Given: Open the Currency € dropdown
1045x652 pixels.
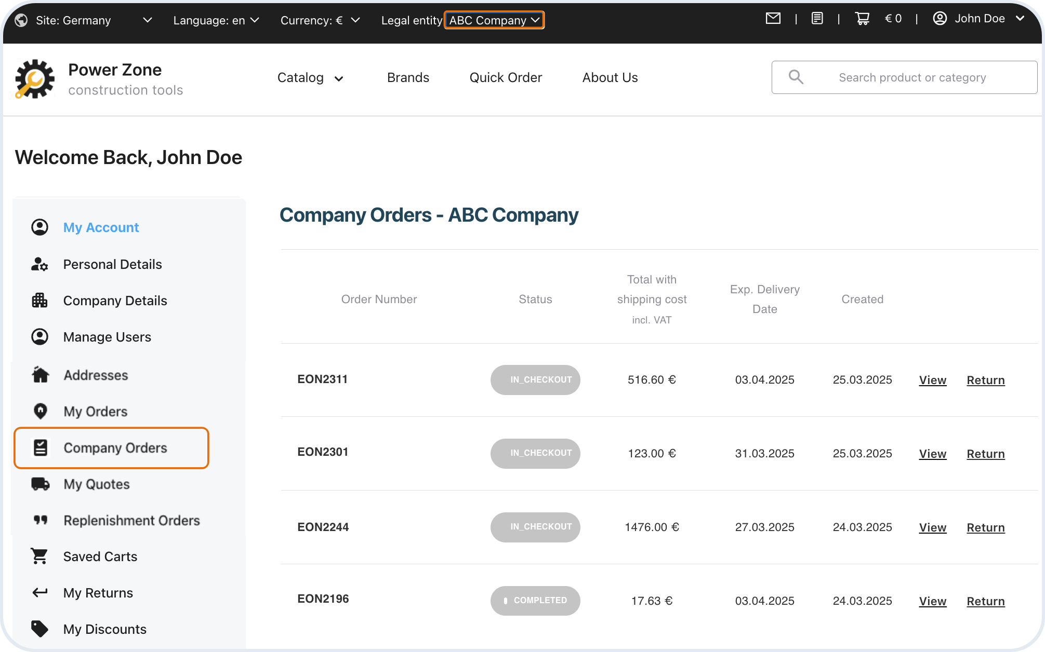Looking at the screenshot, I should click(x=320, y=20).
